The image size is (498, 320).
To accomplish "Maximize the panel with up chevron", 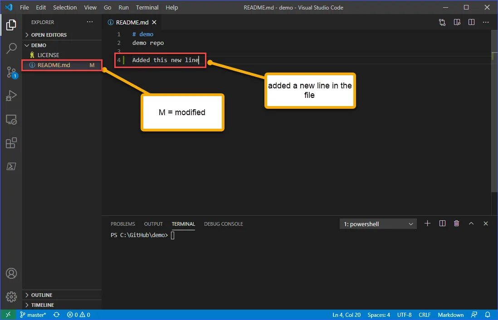I will [471, 223].
